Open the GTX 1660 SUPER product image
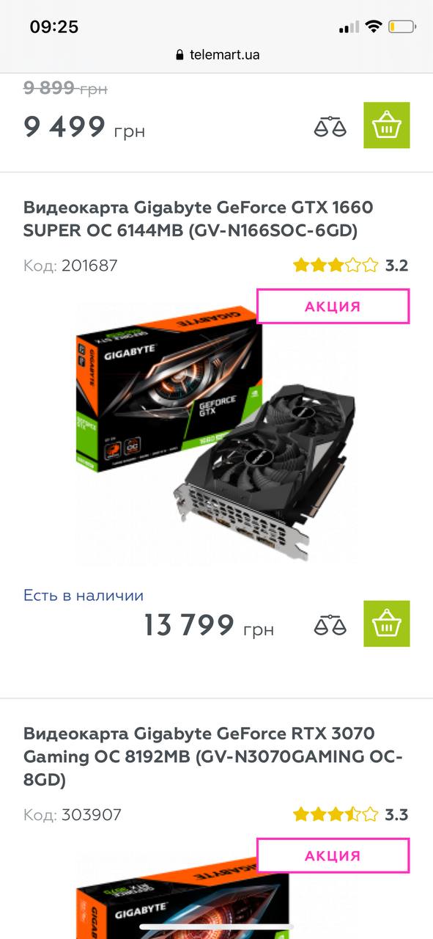This screenshot has width=433, height=939. (216, 433)
